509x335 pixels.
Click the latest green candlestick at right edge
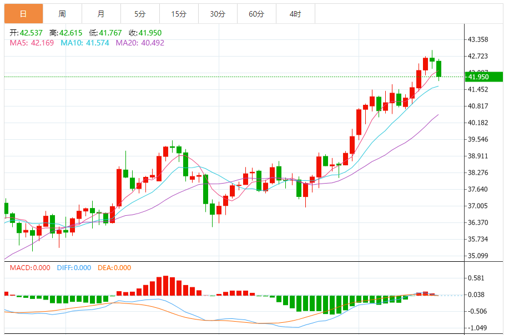(439, 69)
